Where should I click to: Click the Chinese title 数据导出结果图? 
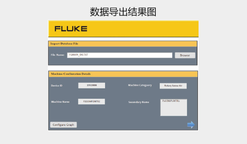123,12
